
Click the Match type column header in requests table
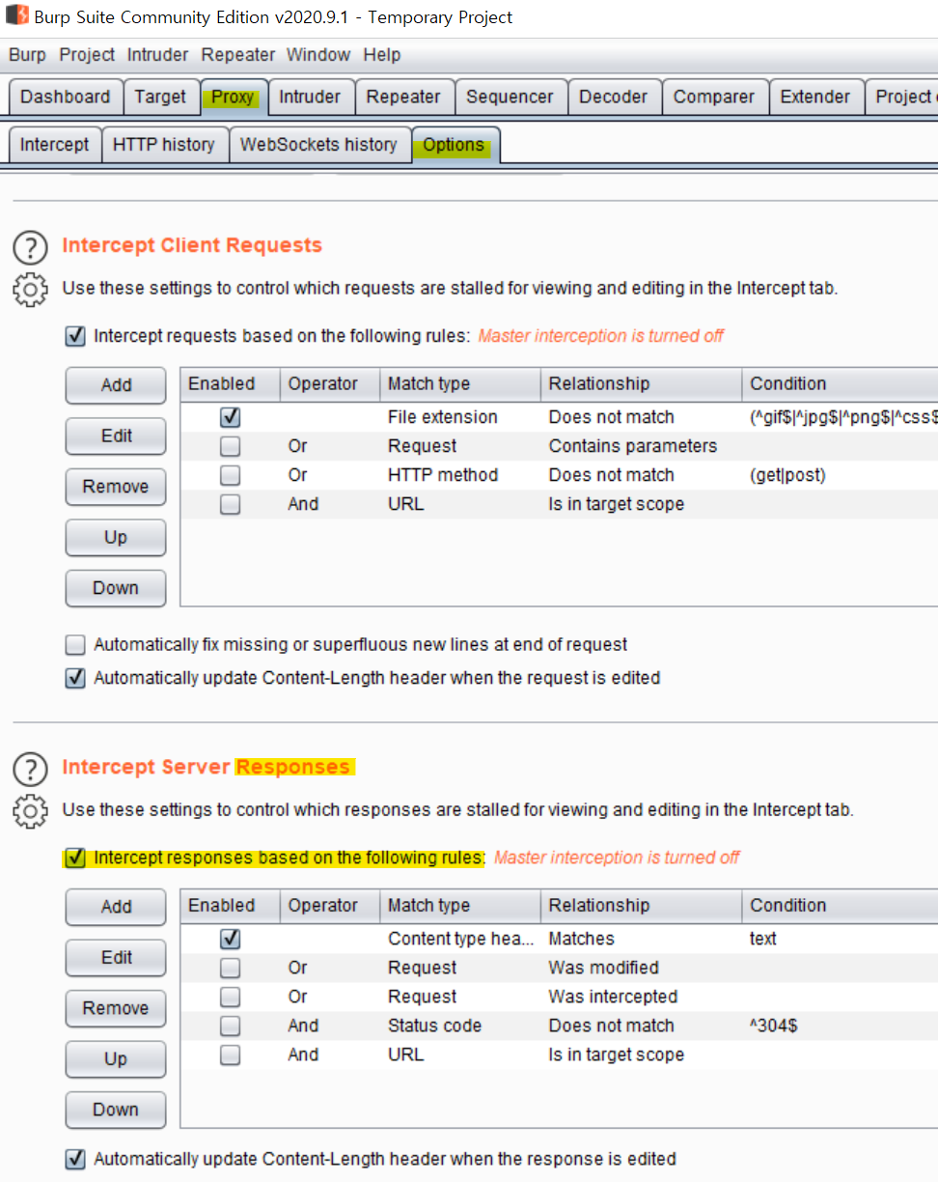pyautogui.click(x=460, y=383)
